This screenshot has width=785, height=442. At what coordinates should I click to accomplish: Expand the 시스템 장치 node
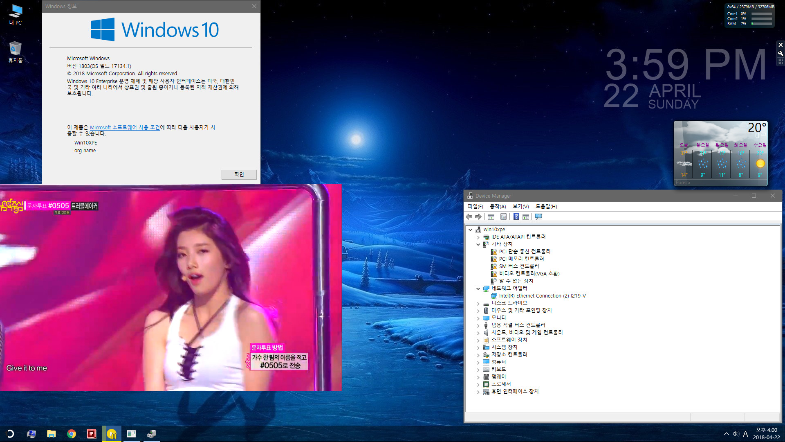478,347
